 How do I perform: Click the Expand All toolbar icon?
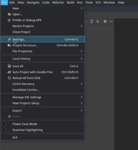coord(92,21)
